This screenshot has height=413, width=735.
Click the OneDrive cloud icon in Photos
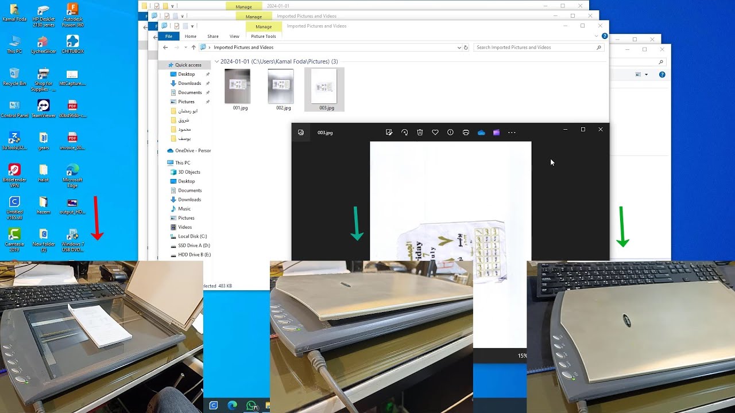tap(481, 133)
